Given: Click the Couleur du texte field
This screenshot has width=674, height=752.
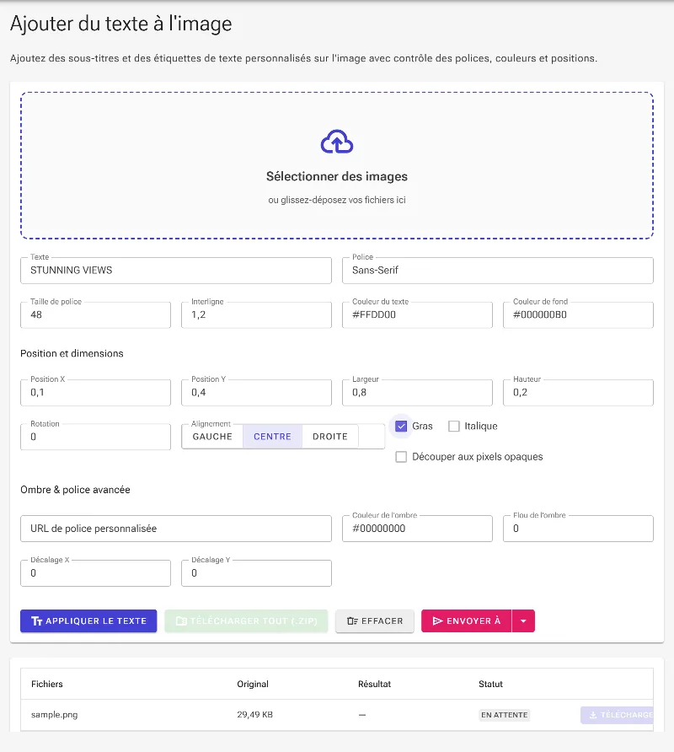Looking at the screenshot, I should 417,315.
